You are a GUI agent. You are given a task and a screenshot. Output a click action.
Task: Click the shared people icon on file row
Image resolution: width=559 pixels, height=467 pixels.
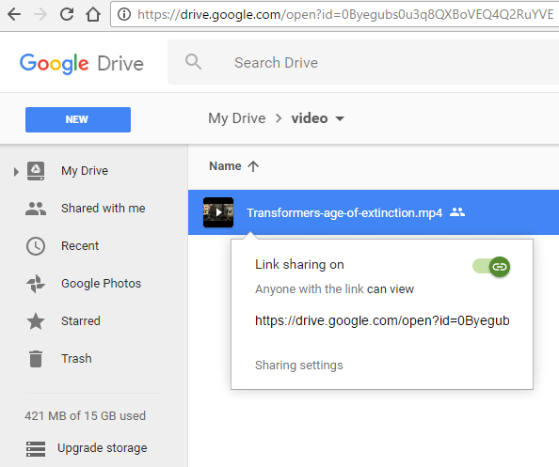457,212
